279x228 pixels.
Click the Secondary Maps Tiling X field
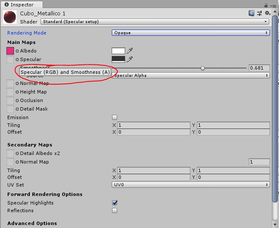tap(154, 170)
